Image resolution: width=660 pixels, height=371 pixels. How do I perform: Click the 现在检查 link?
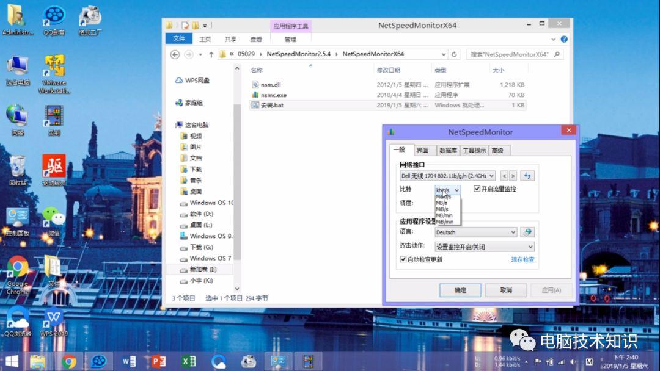(x=522, y=259)
